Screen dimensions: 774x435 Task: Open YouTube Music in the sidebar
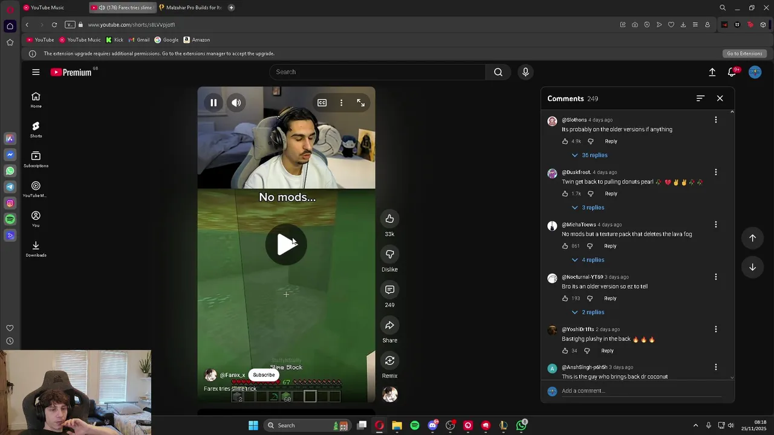pos(36,189)
